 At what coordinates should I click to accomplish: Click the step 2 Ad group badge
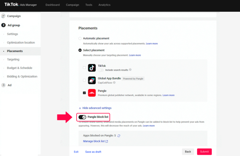3,25
